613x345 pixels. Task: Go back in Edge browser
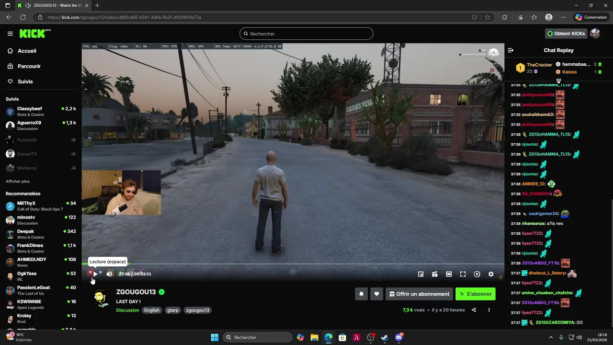[x=9, y=17]
